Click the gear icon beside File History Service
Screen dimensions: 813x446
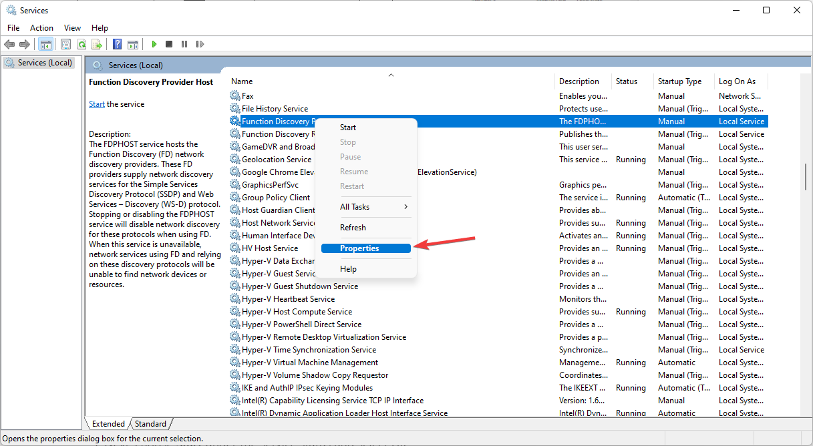pyautogui.click(x=234, y=109)
